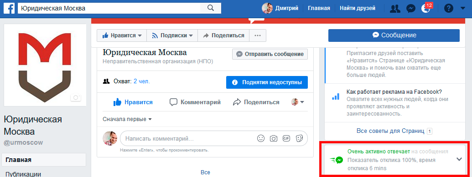Click the search field with Юридическая Москва
Viewport: 472px width, 177px height.
[109, 8]
